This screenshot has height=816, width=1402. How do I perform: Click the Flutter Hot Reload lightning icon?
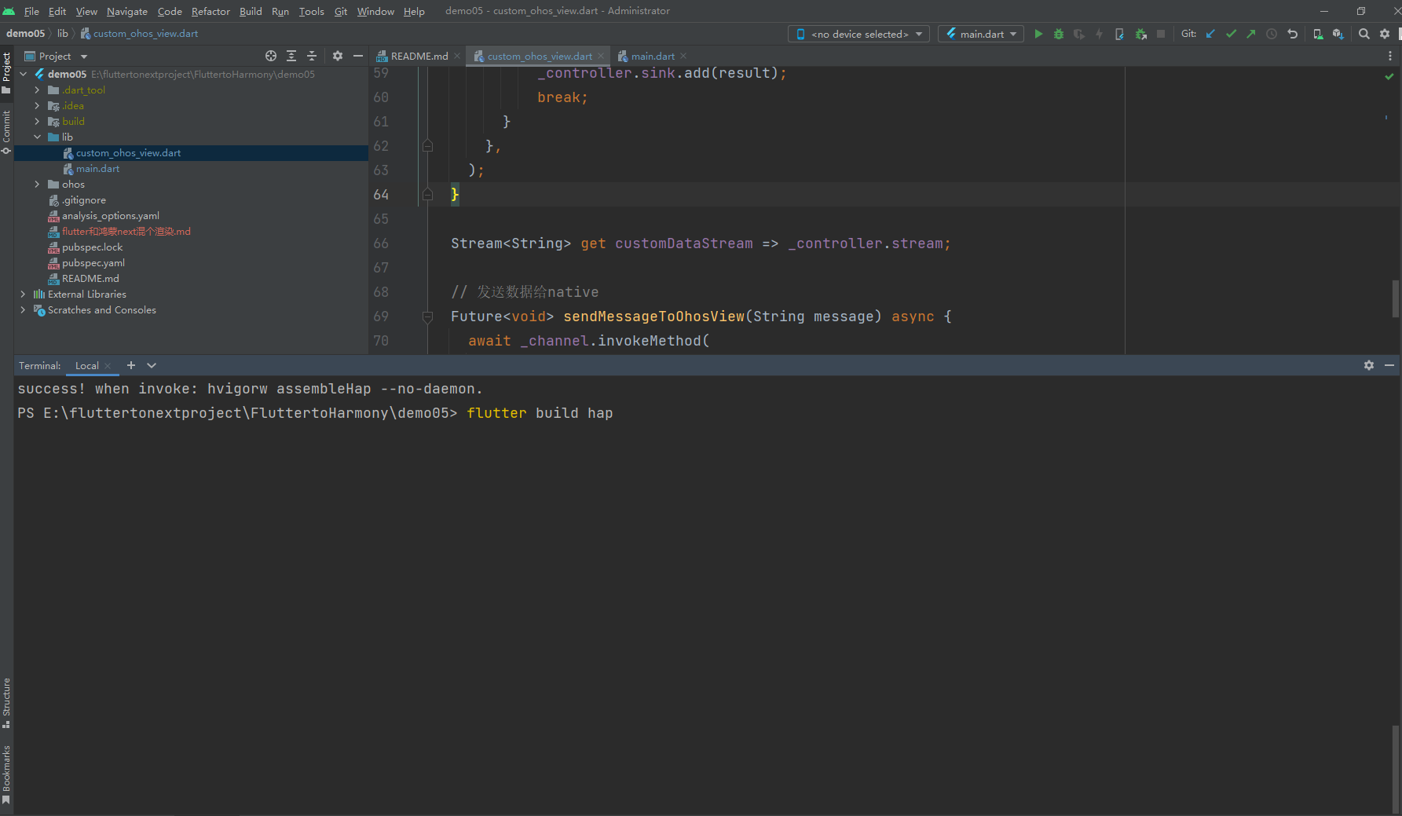(1099, 34)
